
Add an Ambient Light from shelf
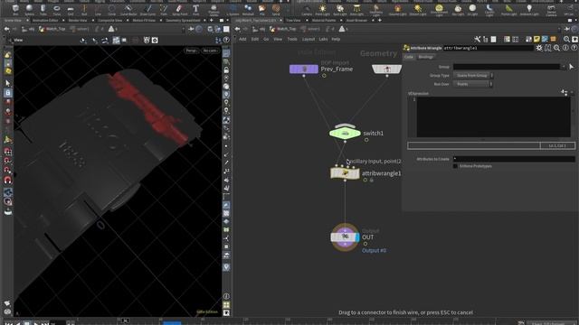coord(529,10)
